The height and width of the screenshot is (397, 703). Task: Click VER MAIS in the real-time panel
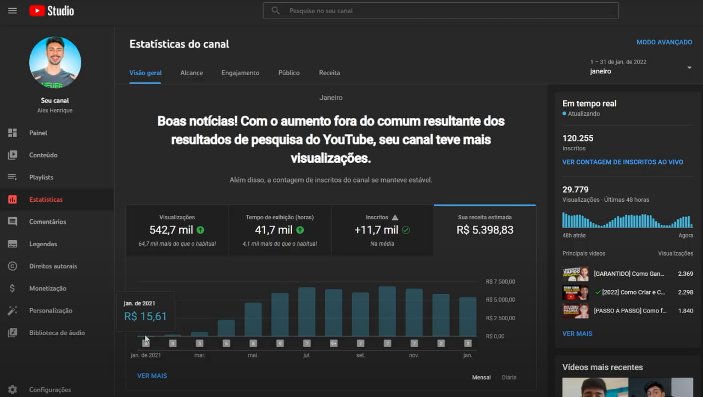click(577, 333)
